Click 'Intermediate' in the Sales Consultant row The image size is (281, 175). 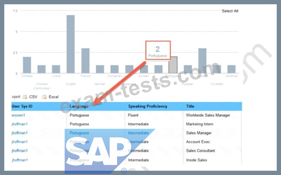coord(138,151)
